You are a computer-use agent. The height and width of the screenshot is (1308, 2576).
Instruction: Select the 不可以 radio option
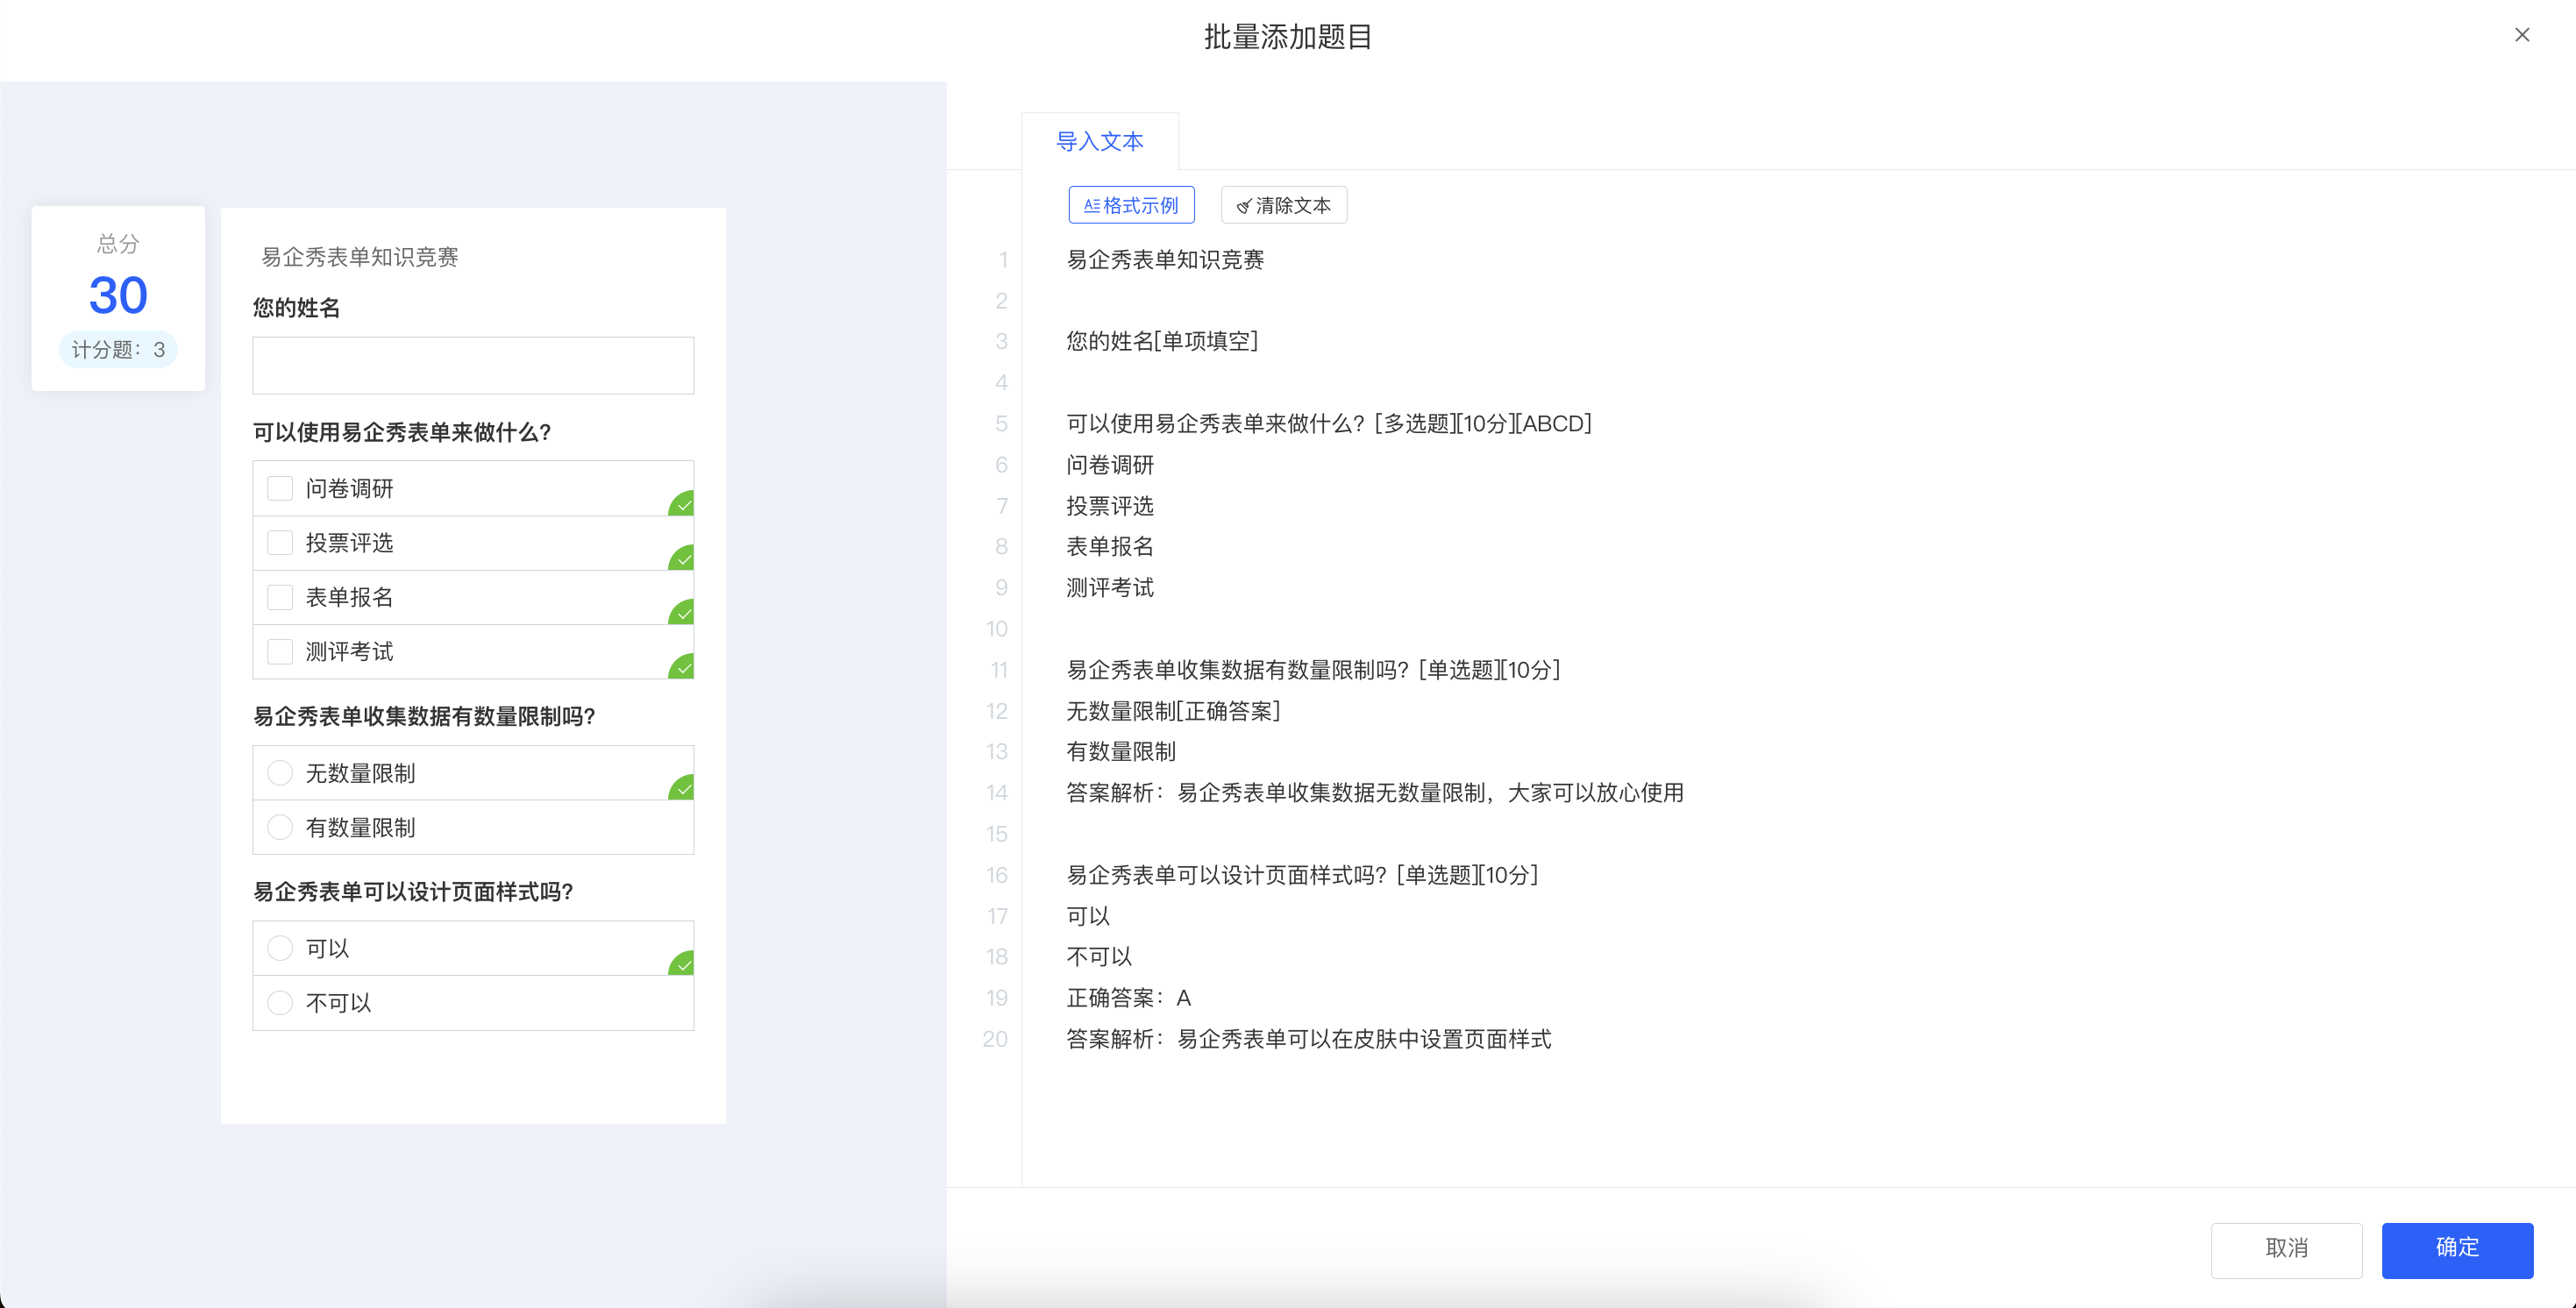click(280, 1003)
